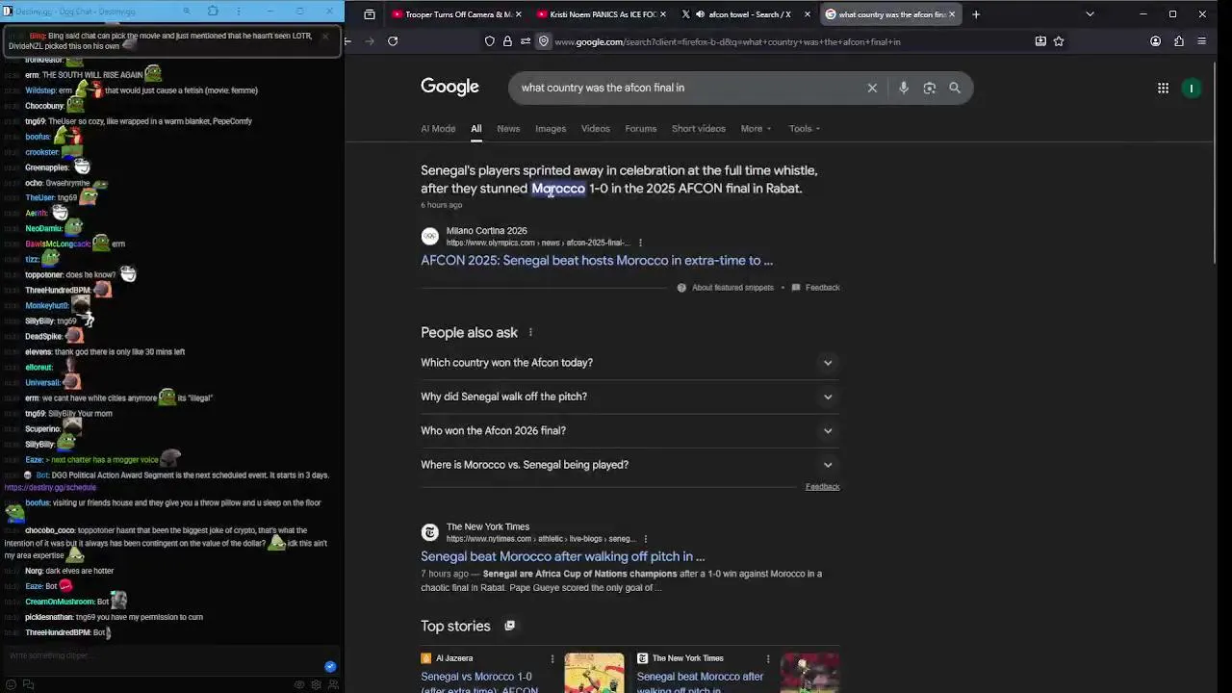Viewport: 1232px width, 693px height.
Task: Select the Short videos tab
Action: (699, 128)
